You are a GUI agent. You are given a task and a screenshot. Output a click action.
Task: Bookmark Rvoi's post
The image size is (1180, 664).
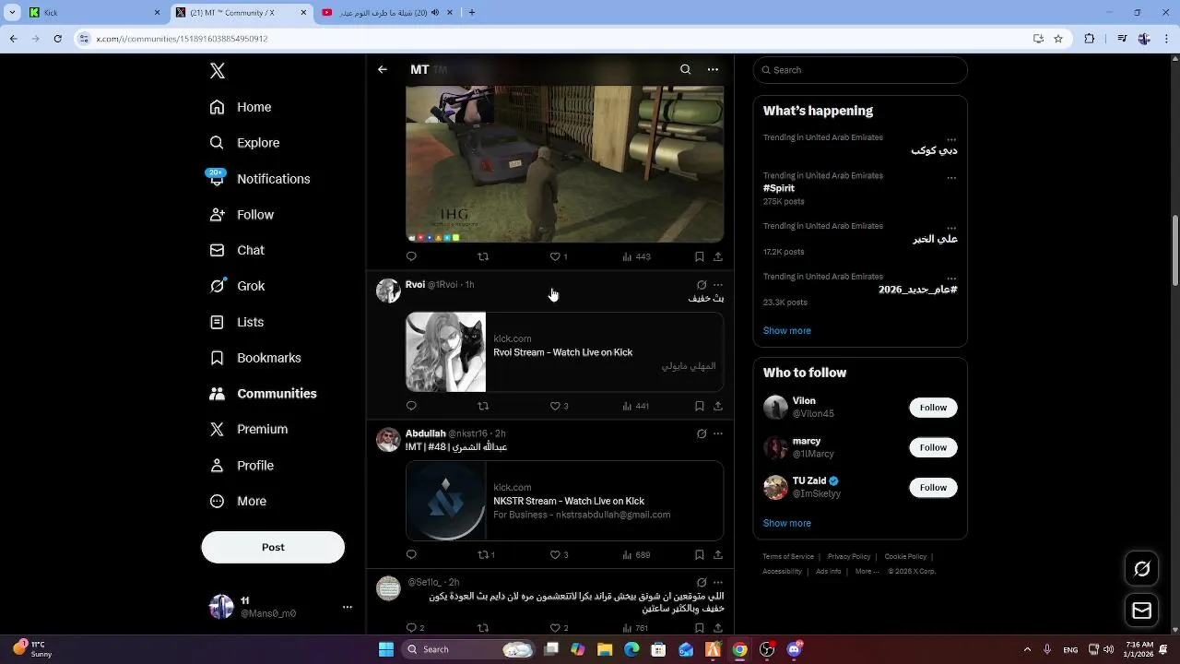[699, 406]
